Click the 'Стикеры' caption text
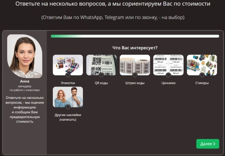The image size is (225, 156). click(202, 83)
